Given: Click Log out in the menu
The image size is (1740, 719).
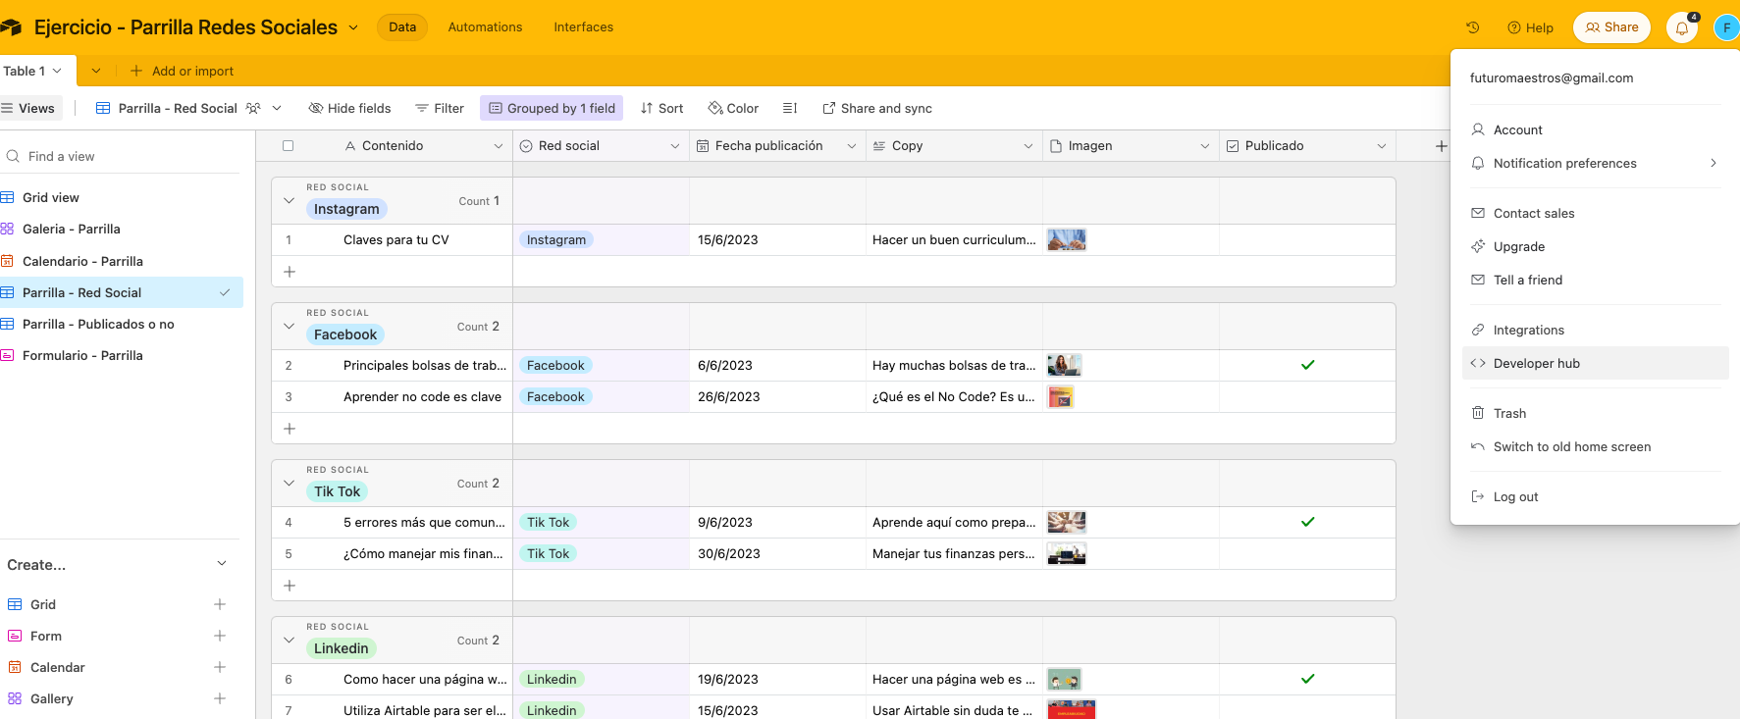Looking at the screenshot, I should [x=1515, y=496].
